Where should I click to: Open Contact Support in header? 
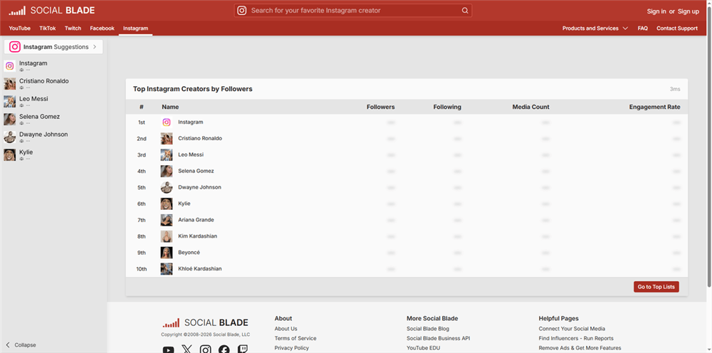coord(677,28)
